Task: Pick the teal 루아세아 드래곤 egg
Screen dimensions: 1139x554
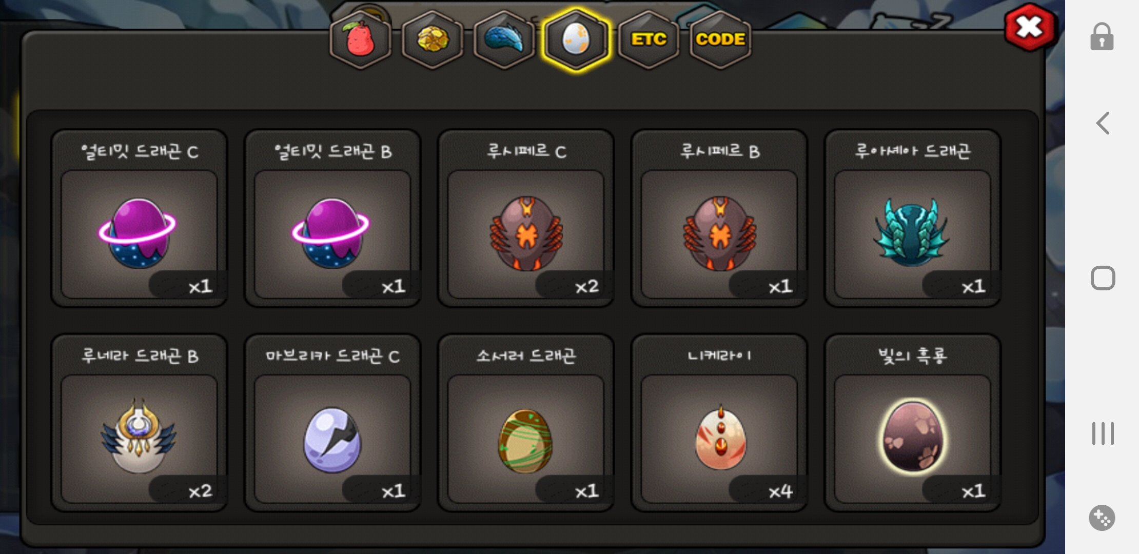Action: [913, 218]
